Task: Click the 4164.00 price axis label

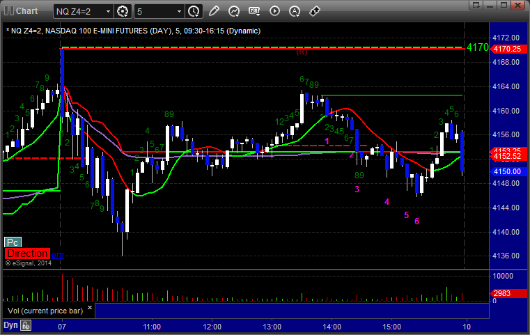Action: [x=506, y=86]
